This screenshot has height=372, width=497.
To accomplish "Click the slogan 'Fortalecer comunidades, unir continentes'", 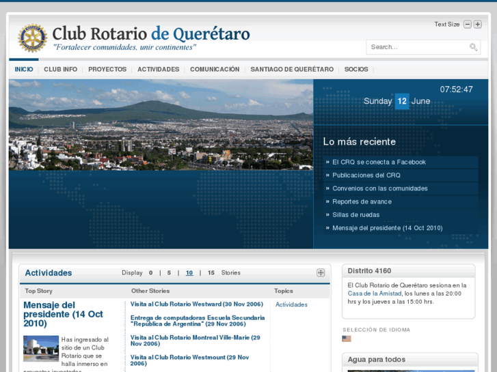I will (x=124, y=48).
